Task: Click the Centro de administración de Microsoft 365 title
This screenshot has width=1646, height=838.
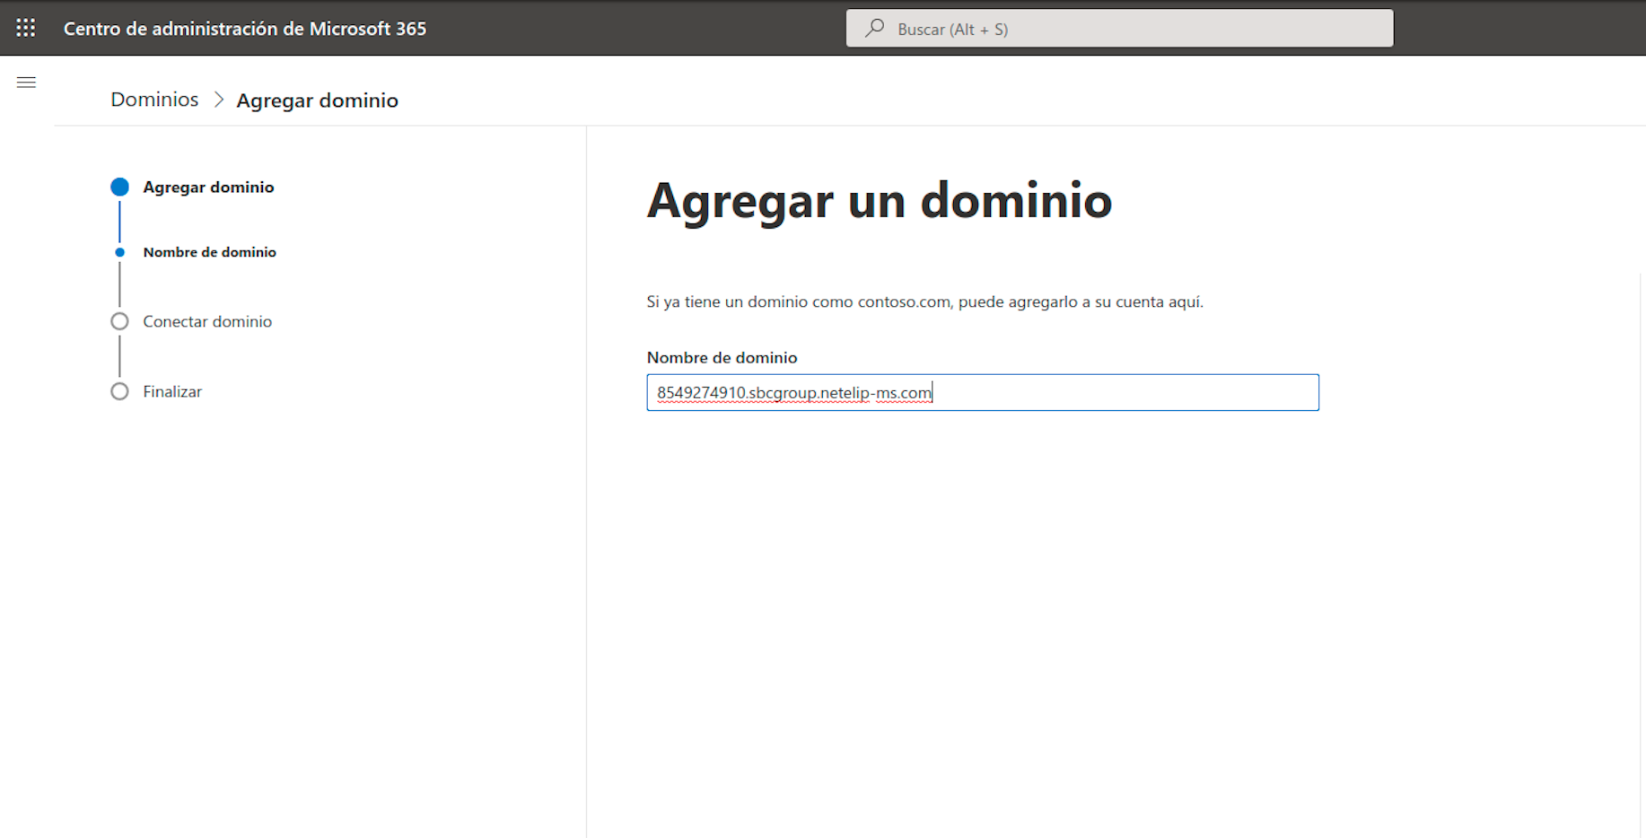Action: point(245,29)
